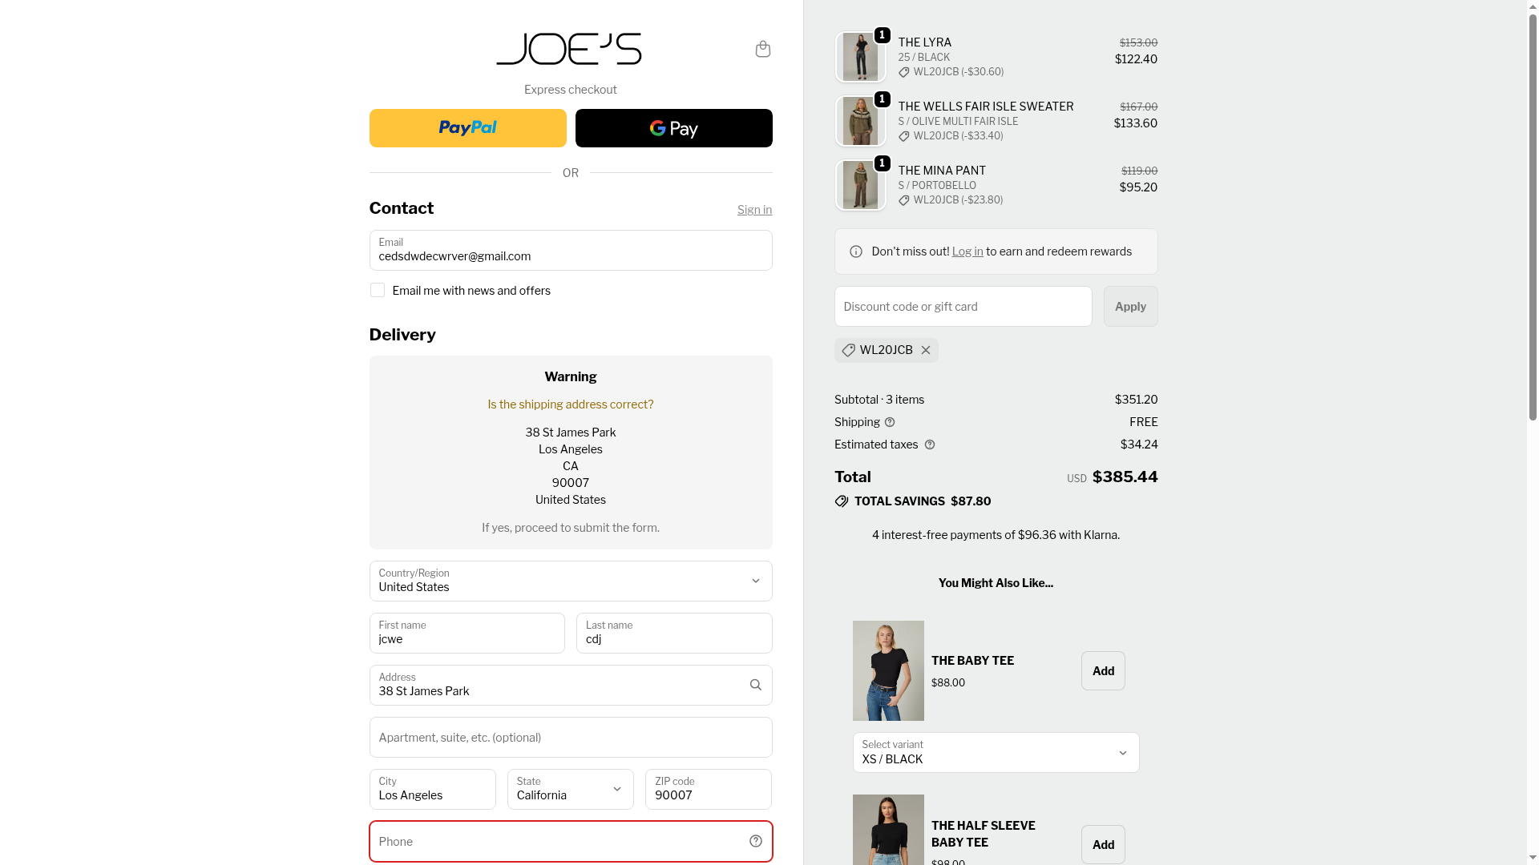Screen dimensions: 1539x865
Task: Click the Estimated taxes value $34.24
Action: pos(1139,445)
